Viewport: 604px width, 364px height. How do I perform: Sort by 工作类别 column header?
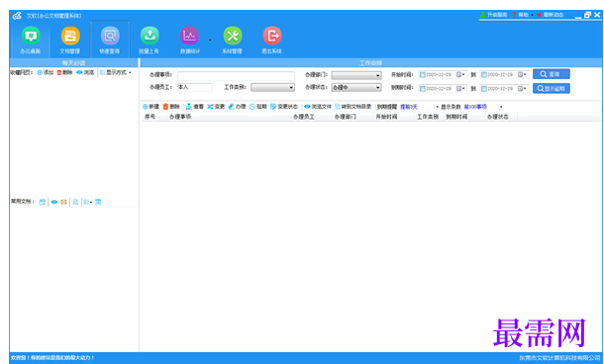[429, 117]
